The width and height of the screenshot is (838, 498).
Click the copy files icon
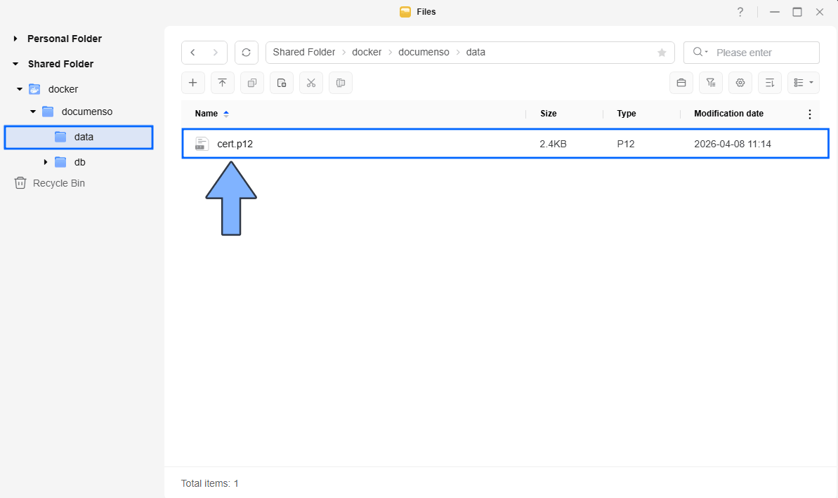tap(251, 83)
